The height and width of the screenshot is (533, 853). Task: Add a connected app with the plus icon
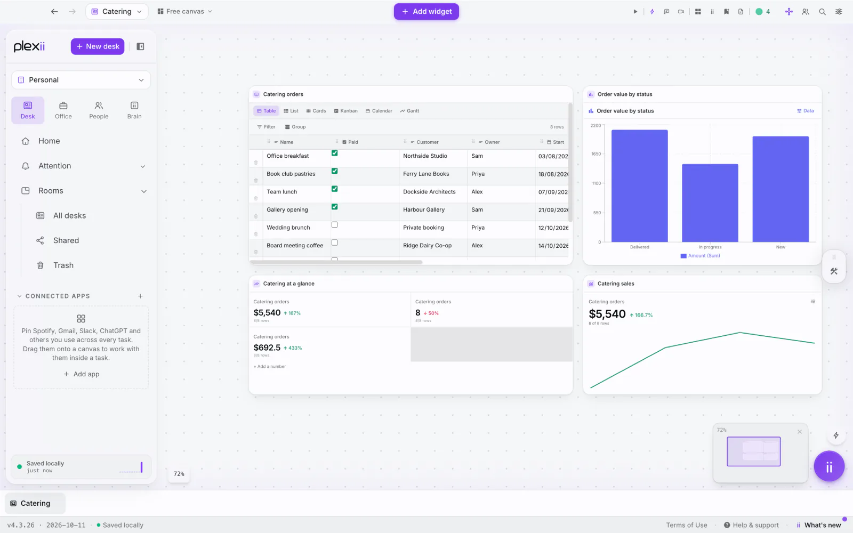coord(140,296)
